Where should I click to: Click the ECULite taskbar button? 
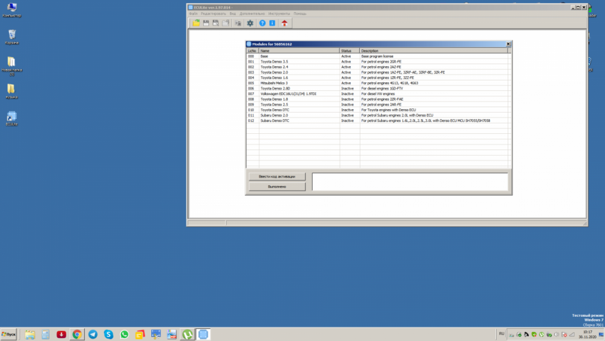pos(203,334)
